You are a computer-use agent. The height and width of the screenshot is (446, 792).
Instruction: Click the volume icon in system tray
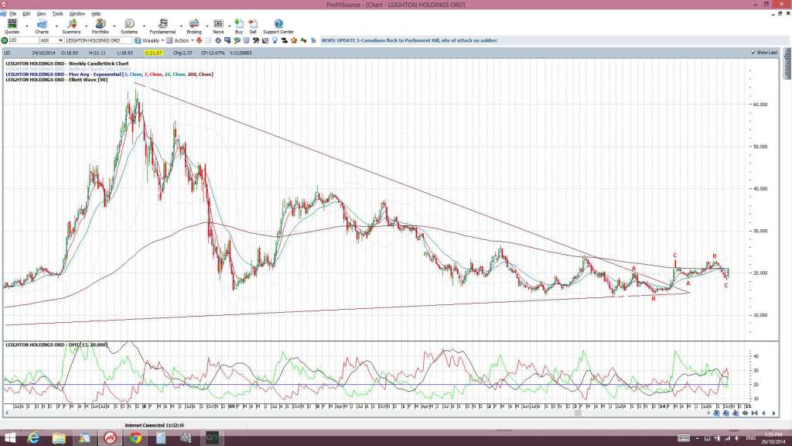[x=737, y=438]
